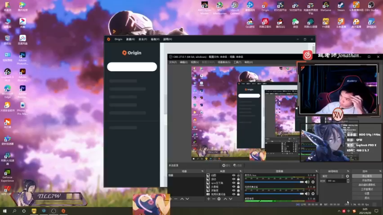Toggle eye visibility for 视频采集设备 source
This screenshot has width=383, height=215.
point(234,194)
